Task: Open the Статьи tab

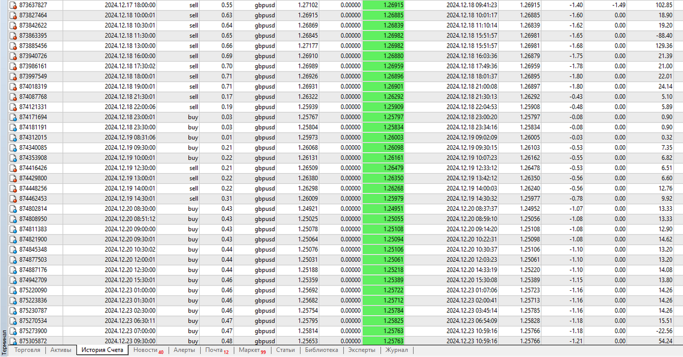Action: click(285, 350)
